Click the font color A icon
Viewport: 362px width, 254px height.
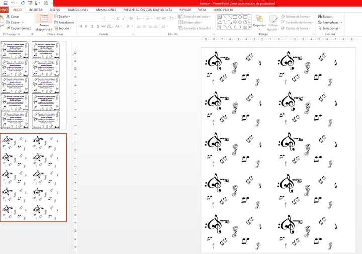128,26
